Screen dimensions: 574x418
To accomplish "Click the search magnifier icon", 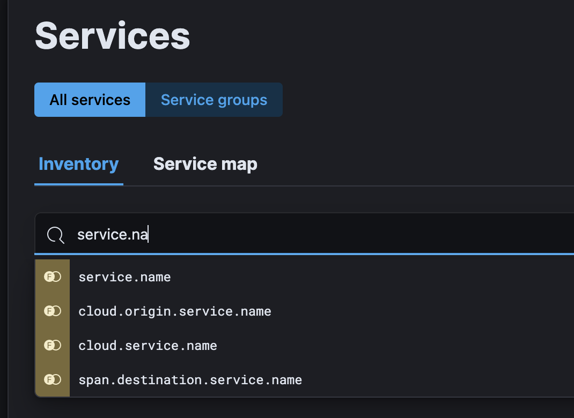I will tap(56, 235).
